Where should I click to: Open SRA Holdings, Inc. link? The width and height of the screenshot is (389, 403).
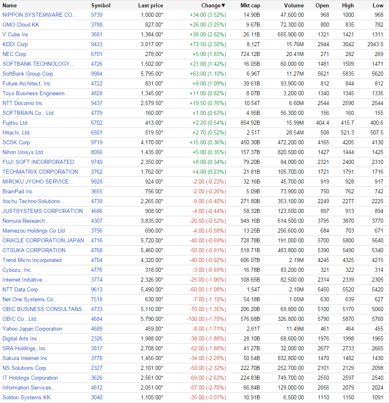tap(25, 349)
